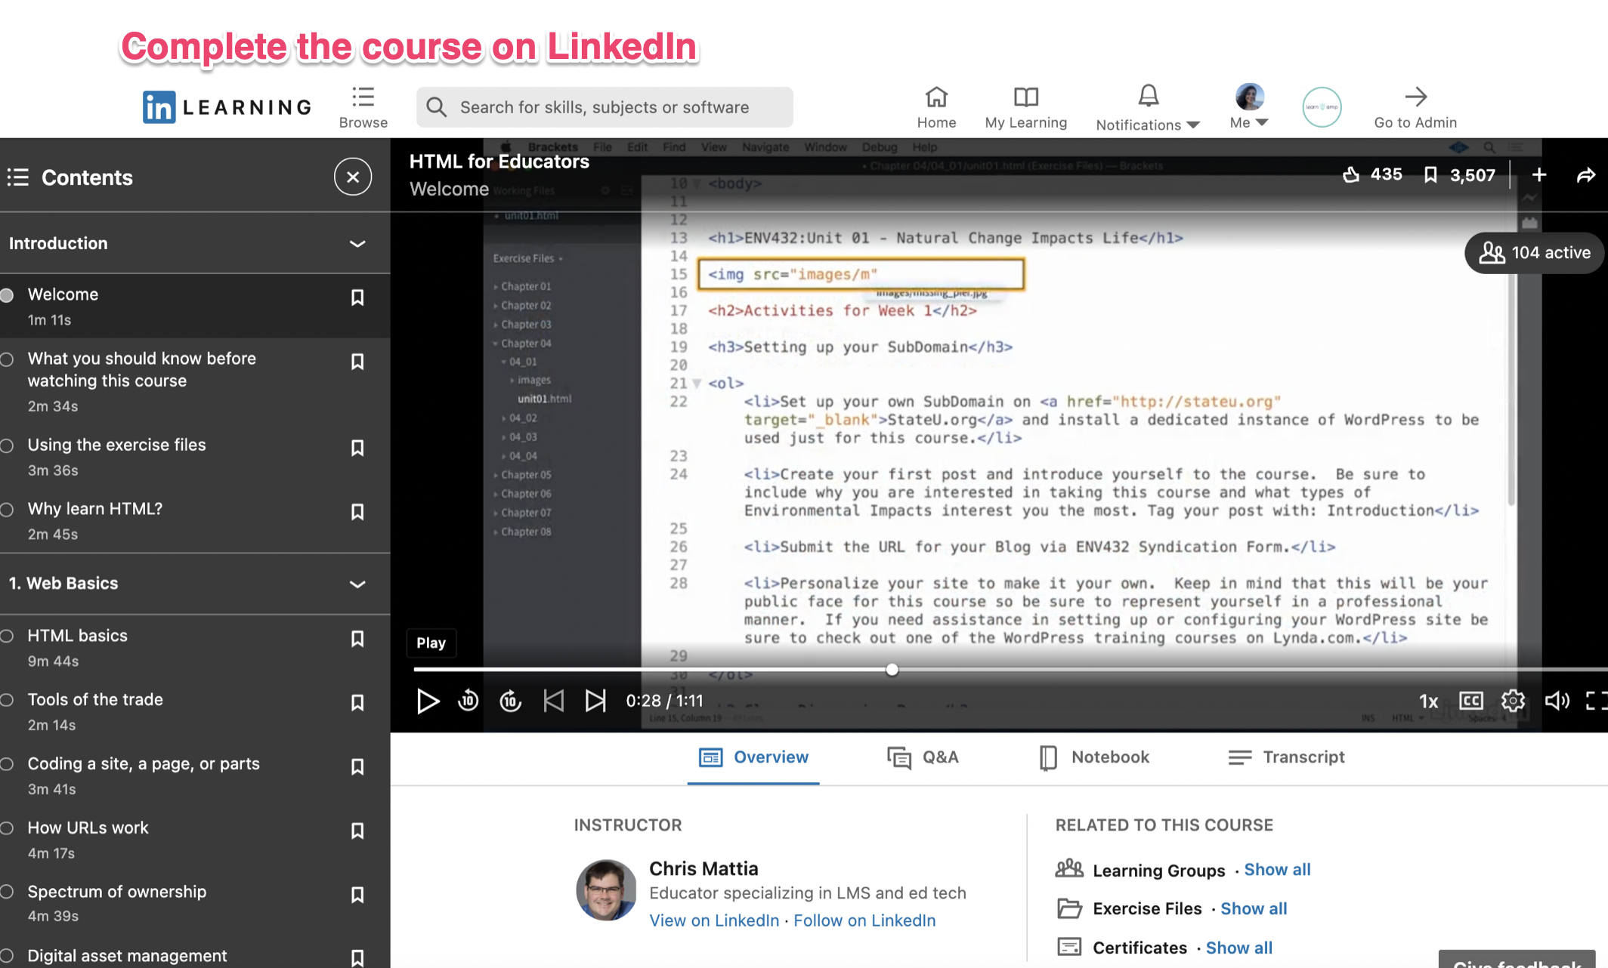Screen dimensions: 1608x968
Task: View the 104 active learners badge
Action: (1534, 252)
